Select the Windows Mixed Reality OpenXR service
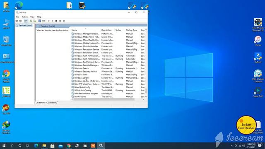The width and height of the screenshot is (265, 149). click(x=108, y=40)
